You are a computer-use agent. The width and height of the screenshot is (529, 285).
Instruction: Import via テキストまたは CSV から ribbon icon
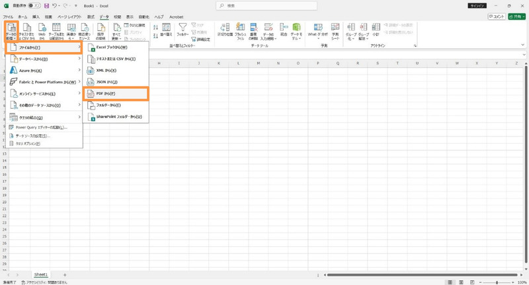click(26, 32)
